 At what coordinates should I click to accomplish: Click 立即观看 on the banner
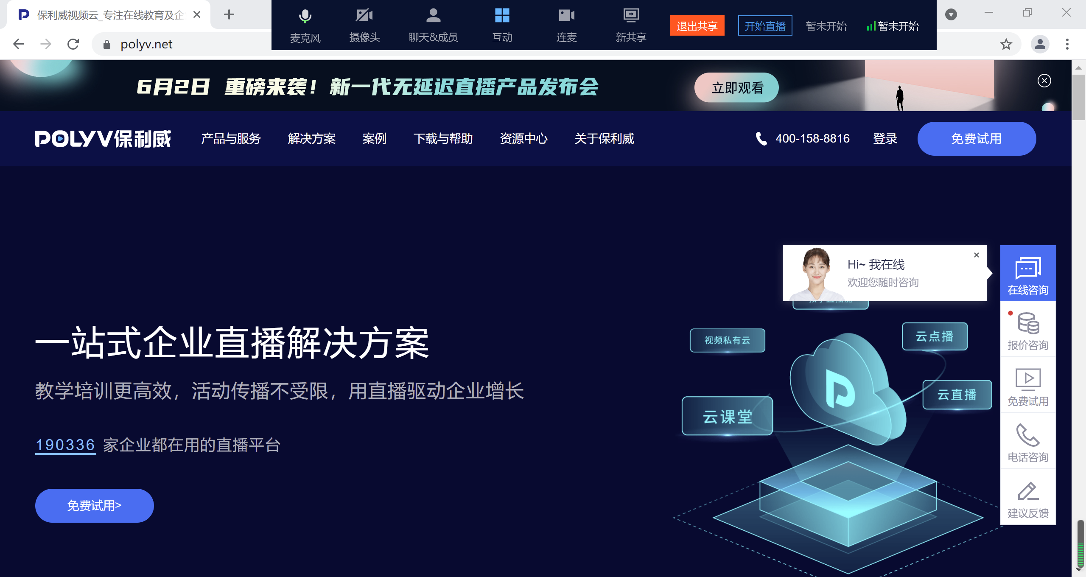click(x=737, y=87)
